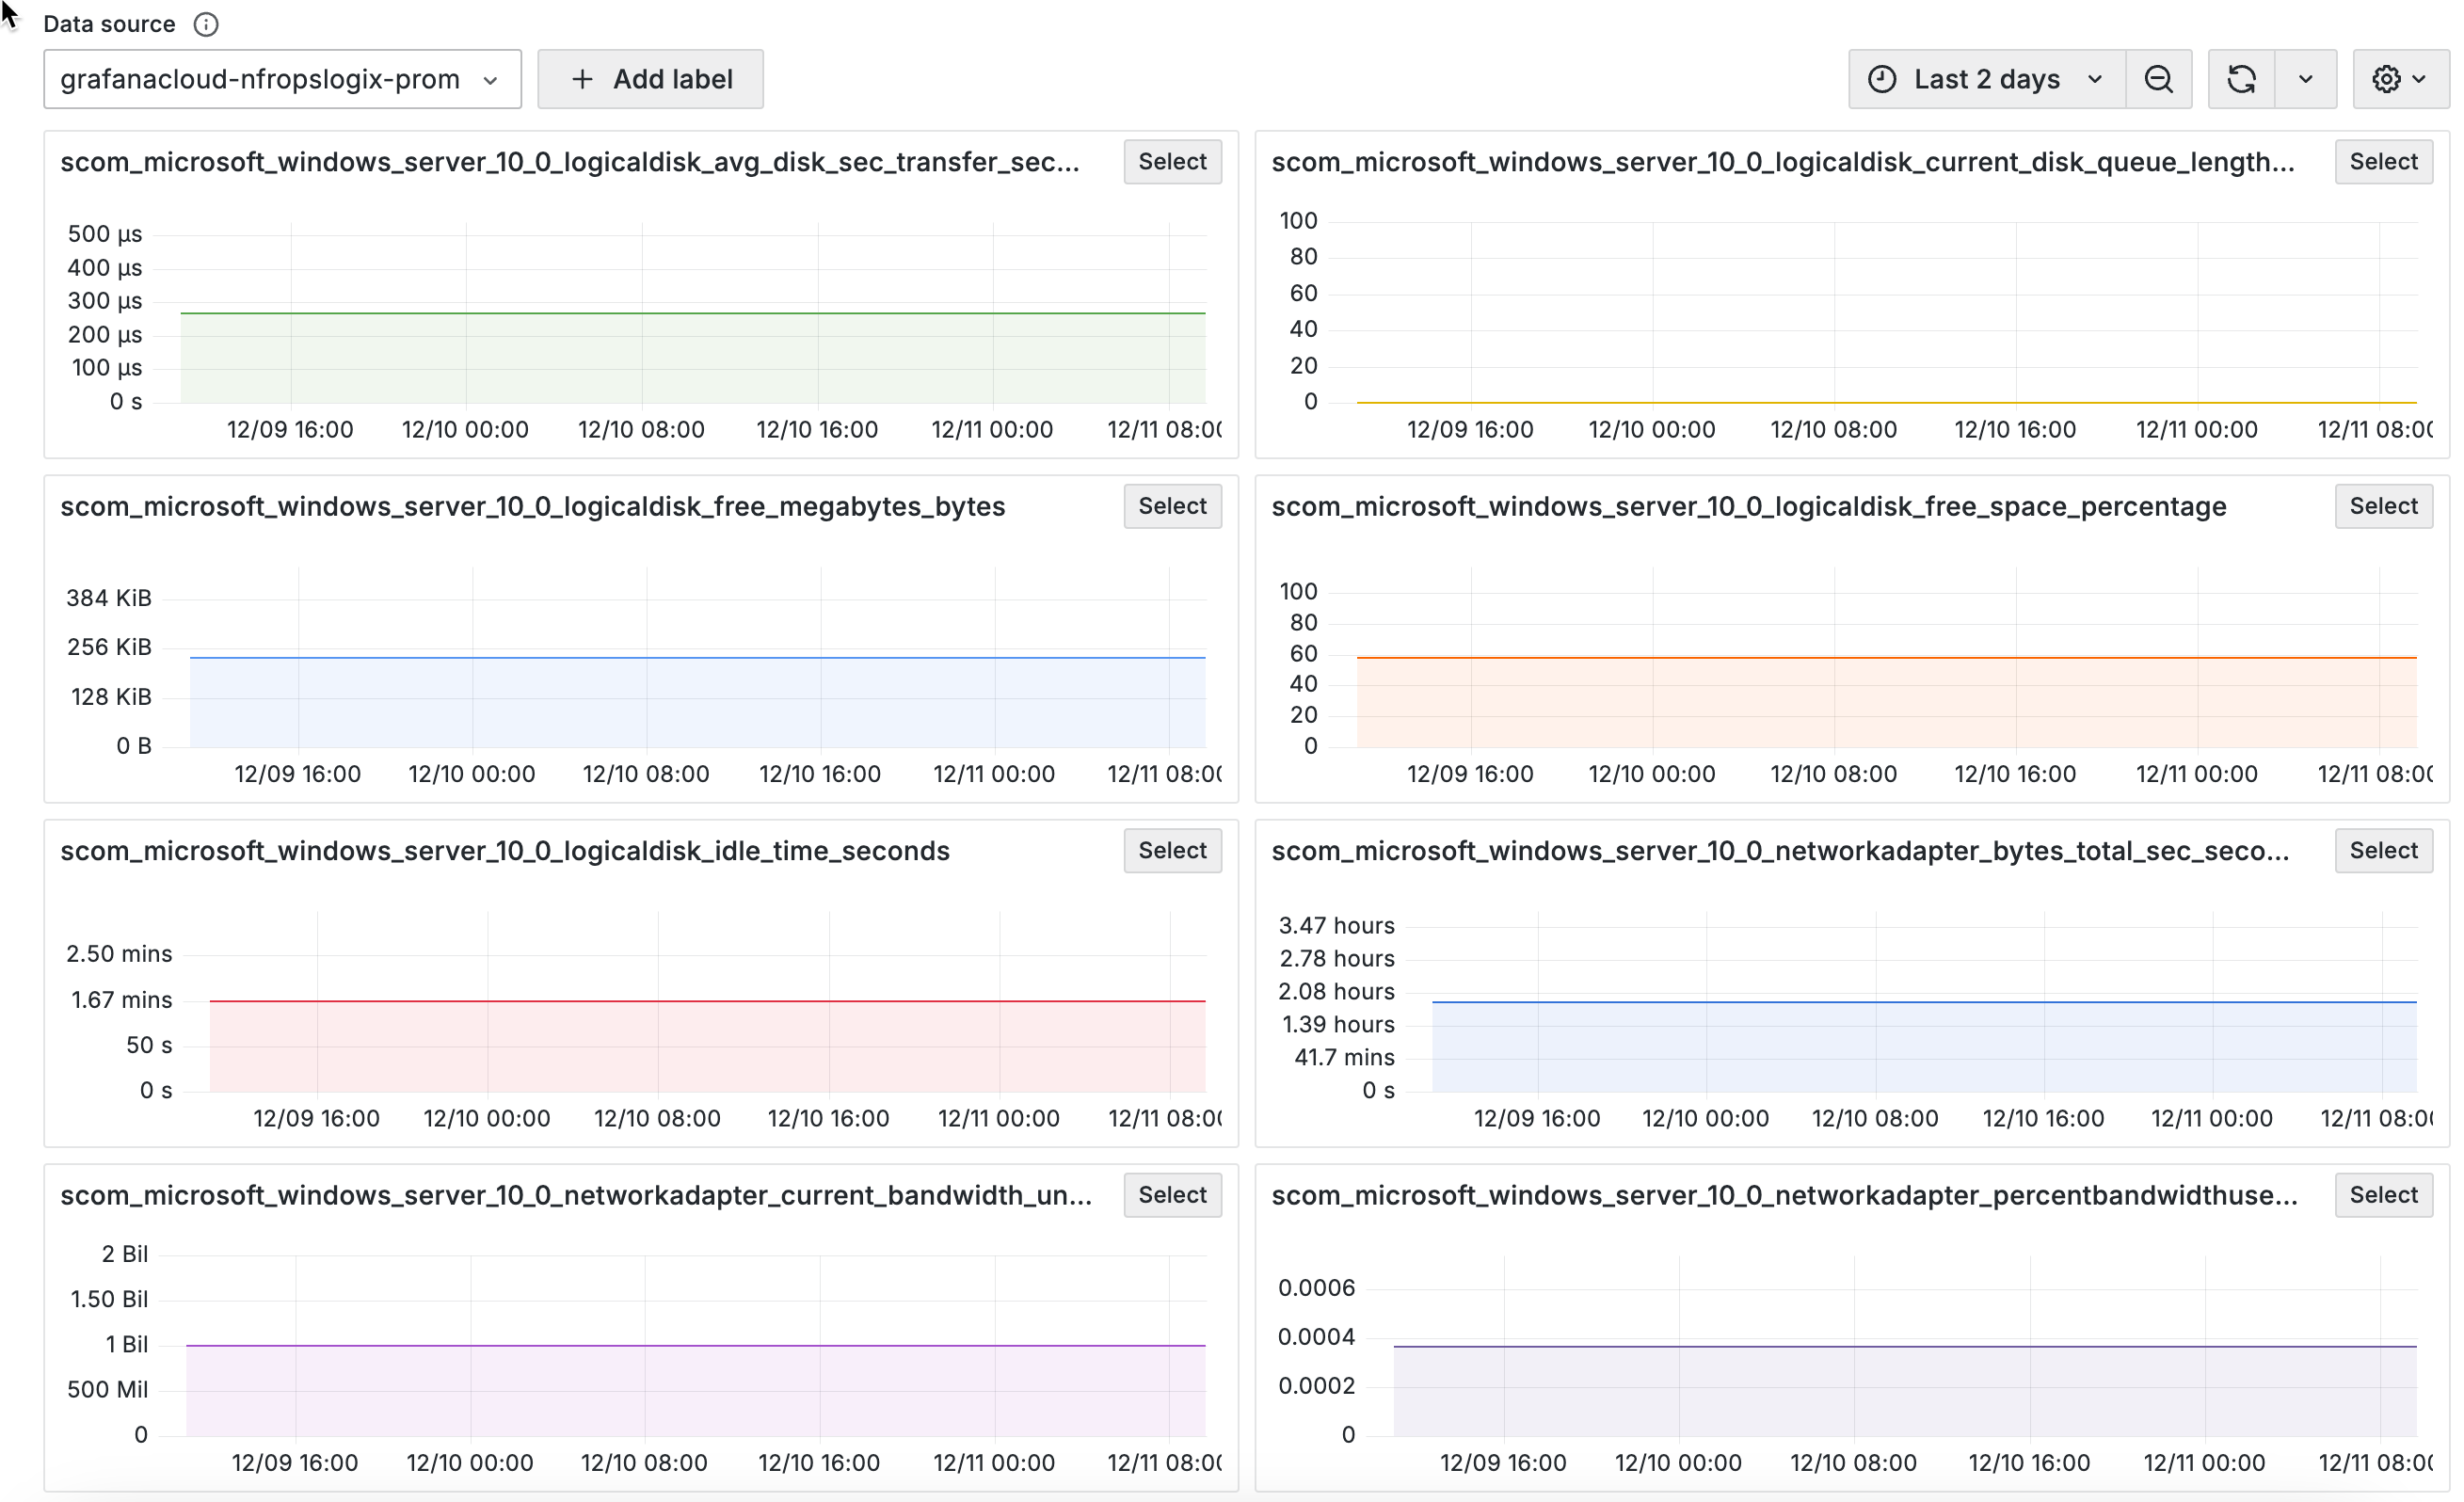The width and height of the screenshot is (2464, 1502).
Task: Open the grafanacloud-nfropslogix-prom data source dropdown
Action: [282, 79]
